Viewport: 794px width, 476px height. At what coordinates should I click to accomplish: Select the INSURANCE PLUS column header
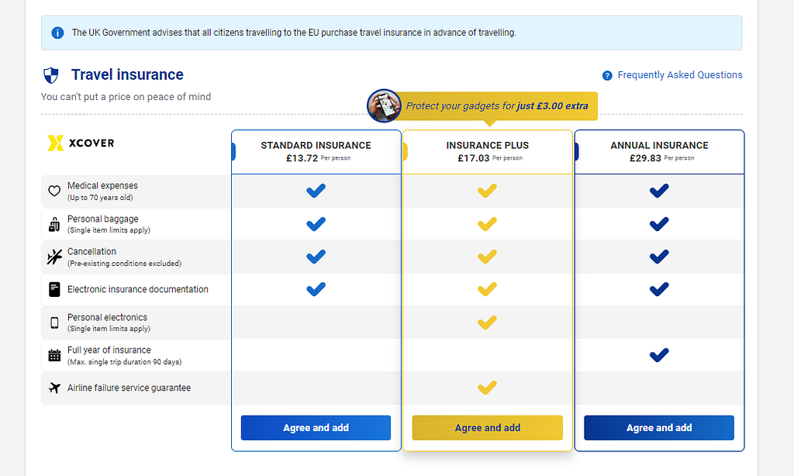pyautogui.click(x=487, y=152)
